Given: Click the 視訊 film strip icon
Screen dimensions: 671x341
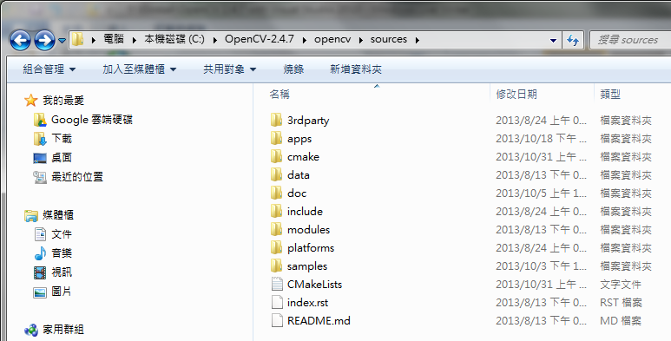Looking at the screenshot, I should point(40,272).
